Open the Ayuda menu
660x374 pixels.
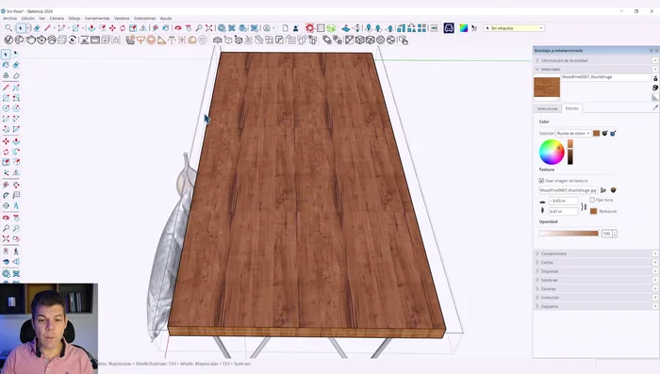165,19
